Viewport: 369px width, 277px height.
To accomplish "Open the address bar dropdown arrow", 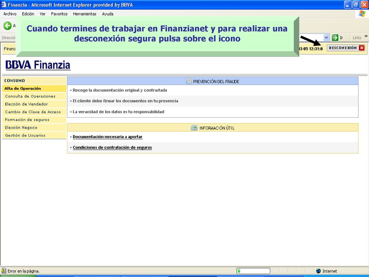I will (326, 38).
